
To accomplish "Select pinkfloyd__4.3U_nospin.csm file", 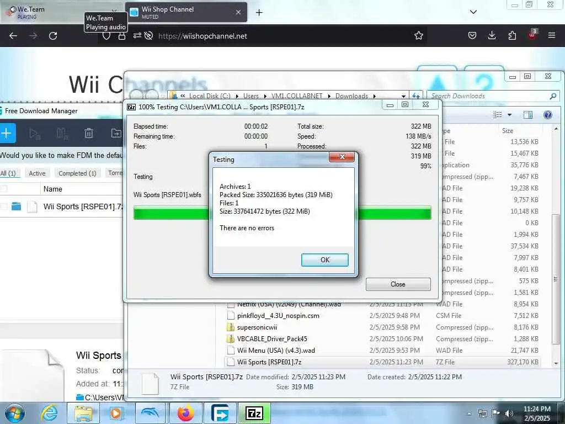I will [278, 315].
